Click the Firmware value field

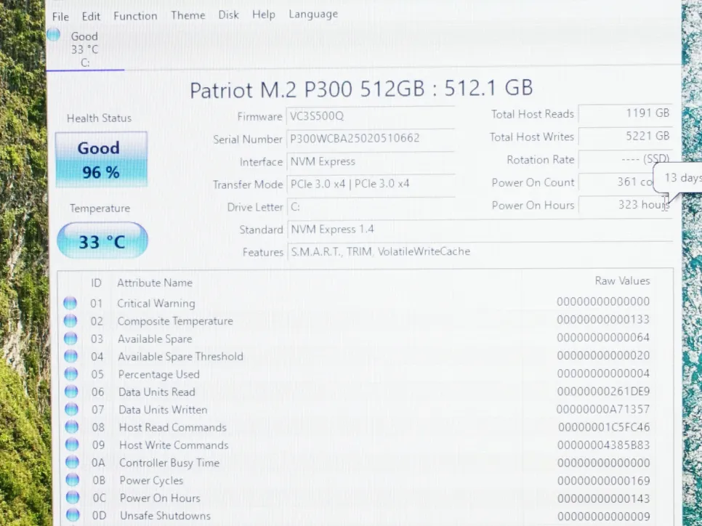[371, 116]
